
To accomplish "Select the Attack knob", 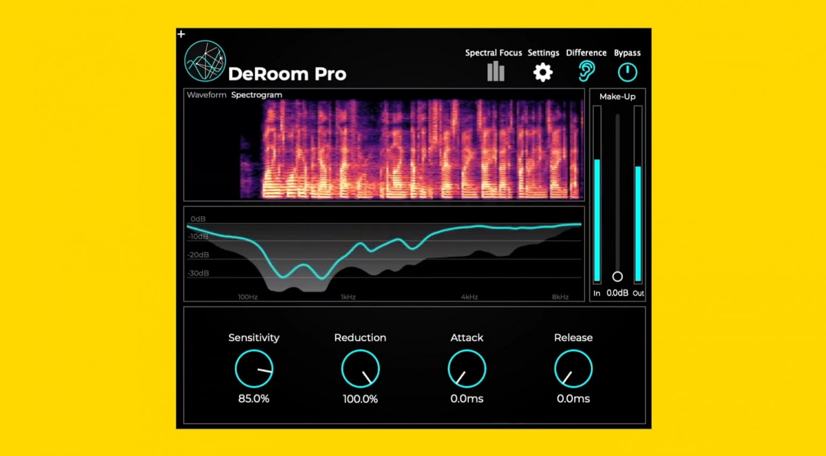I will coord(467,368).
